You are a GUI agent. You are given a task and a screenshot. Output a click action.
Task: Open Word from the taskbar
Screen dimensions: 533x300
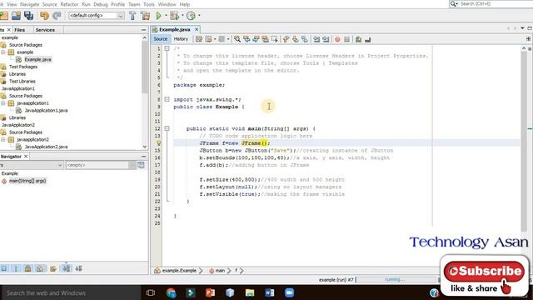click(x=270, y=292)
